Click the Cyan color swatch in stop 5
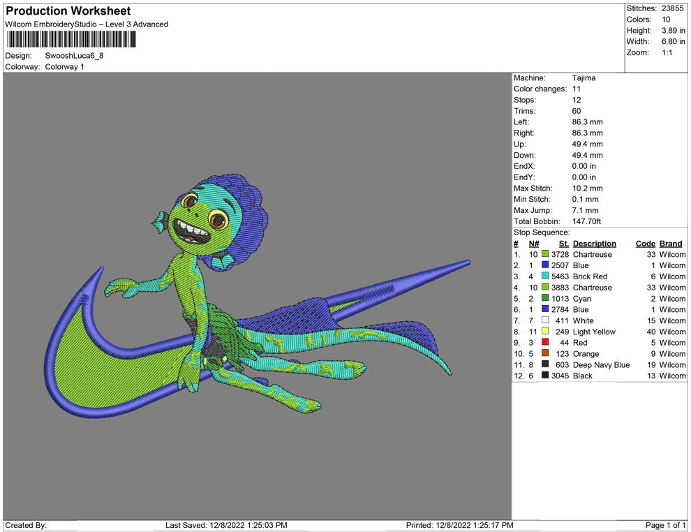 click(x=545, y=299)
